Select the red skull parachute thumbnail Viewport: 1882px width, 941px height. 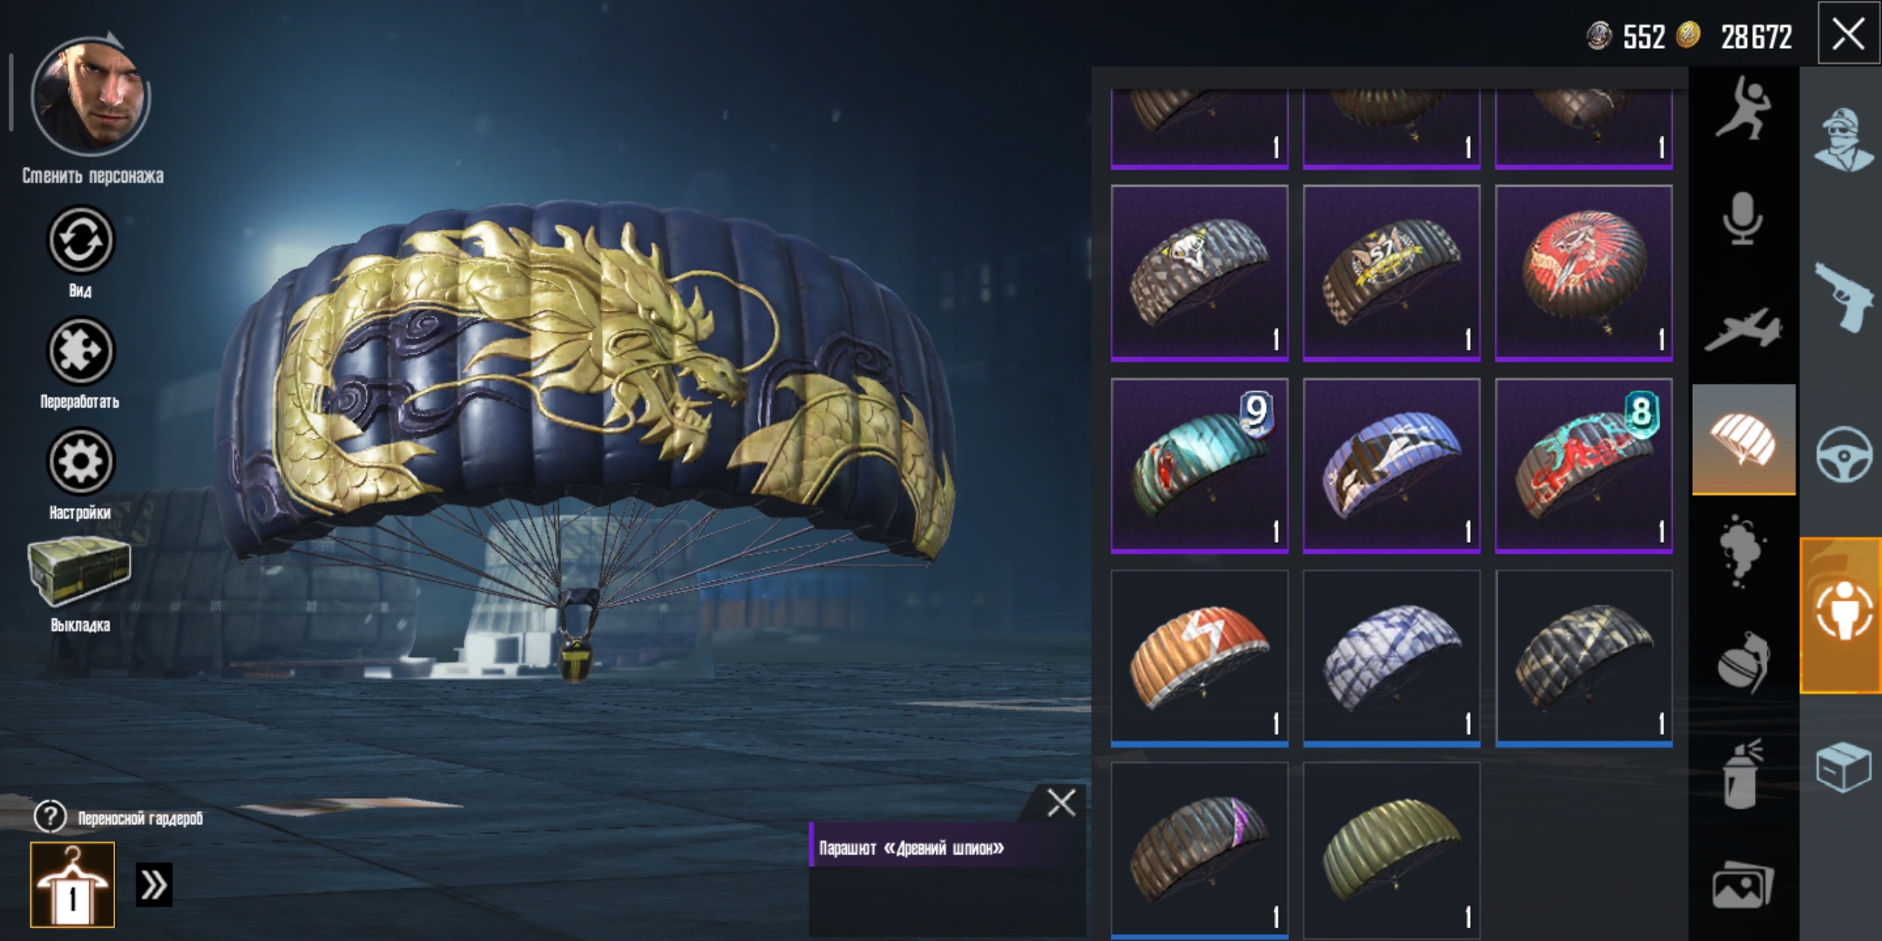[x=1583, y=273]
